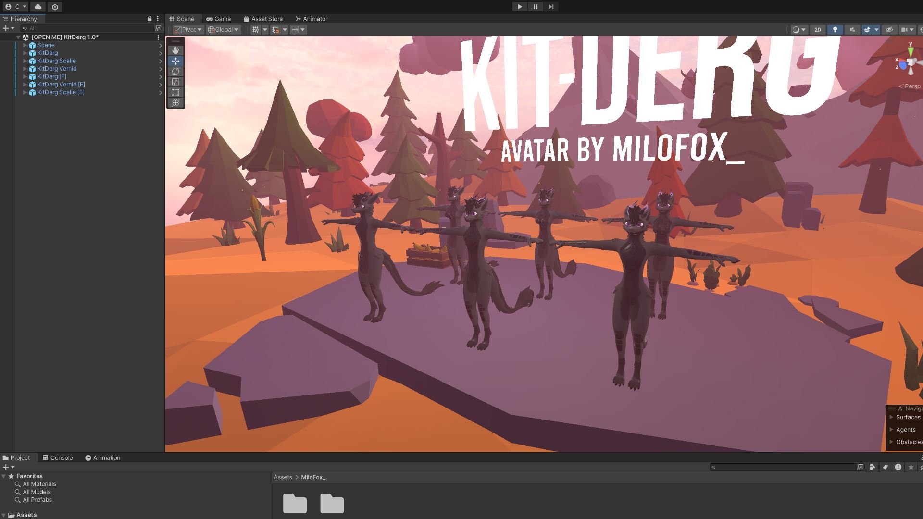Screen dimensions: 923x519
Task: Select the Scale tool
Action: point(175,82)
